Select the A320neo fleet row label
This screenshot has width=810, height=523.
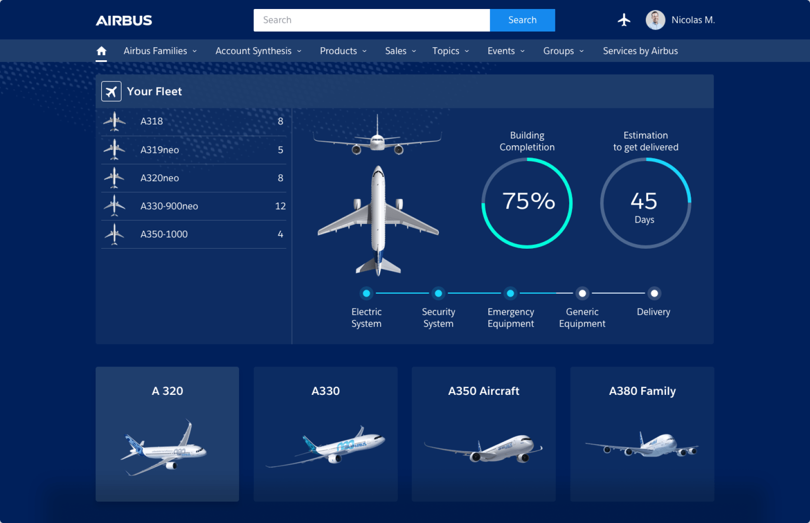[x=160, y=178]
